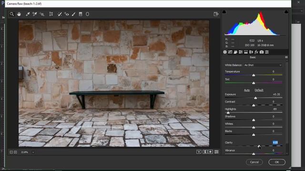
Task: Click the Contrast slider handle
Action: (x=254, y=105)
